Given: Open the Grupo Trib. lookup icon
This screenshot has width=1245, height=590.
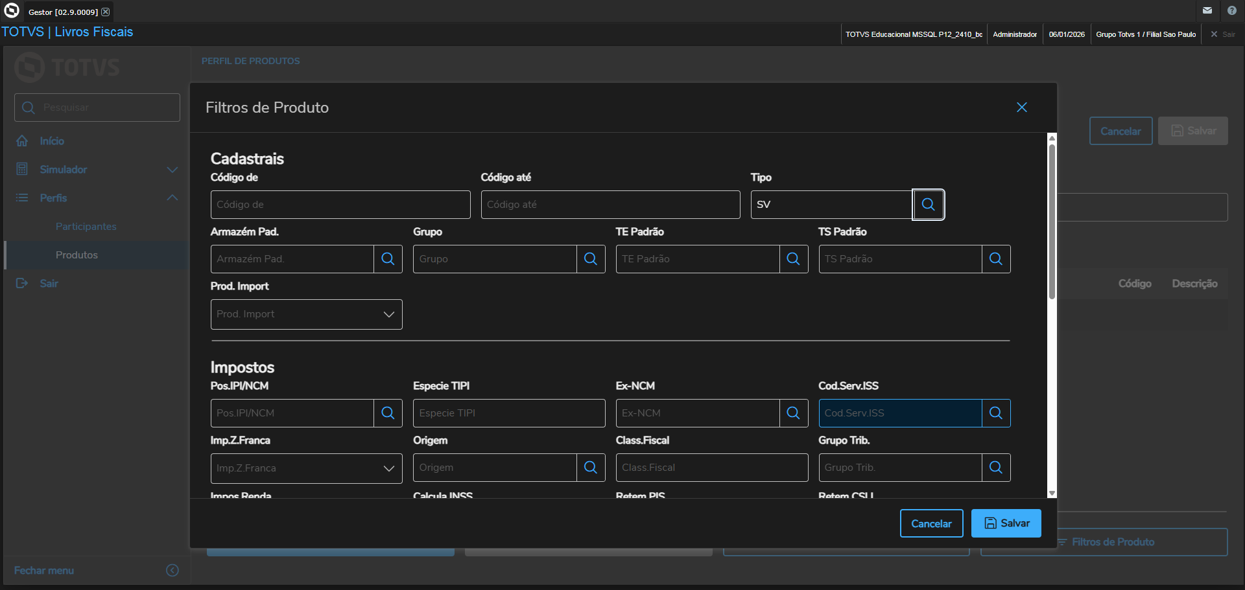Looking at the screenshot, I should 996,468.
